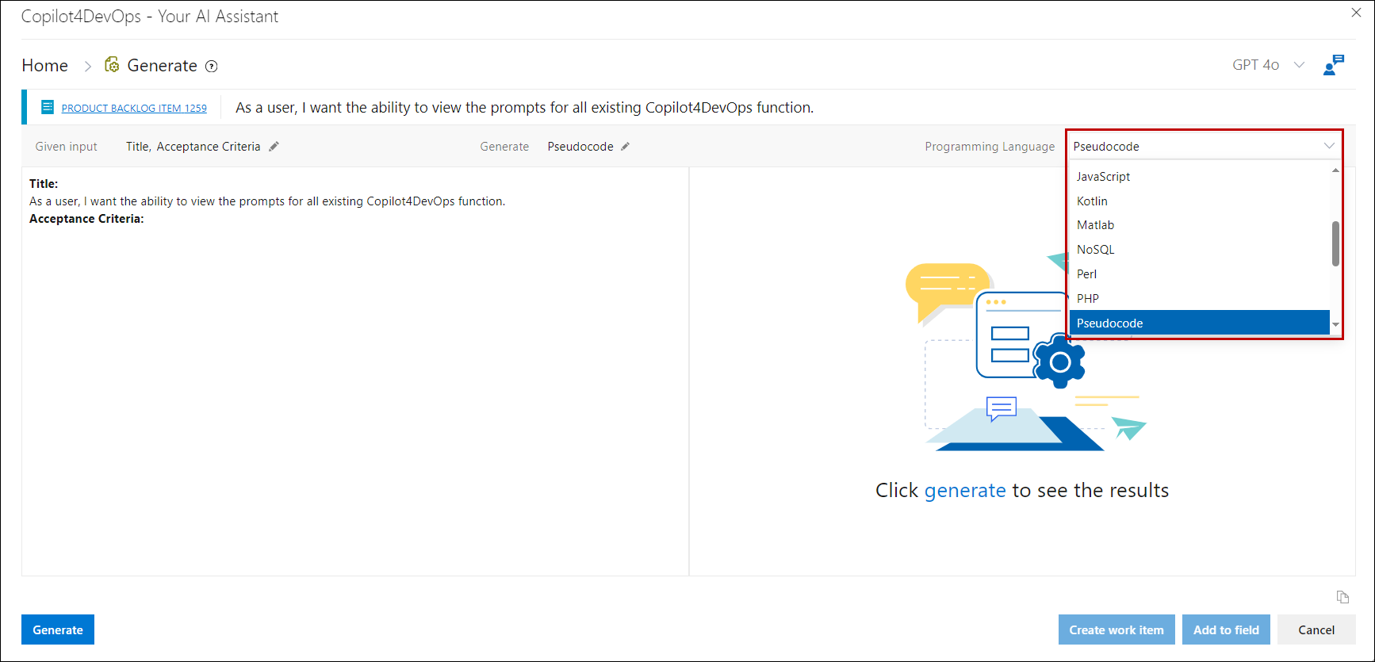
Task: Click the language list scrollbar thumb
Action: [1335, 243]
